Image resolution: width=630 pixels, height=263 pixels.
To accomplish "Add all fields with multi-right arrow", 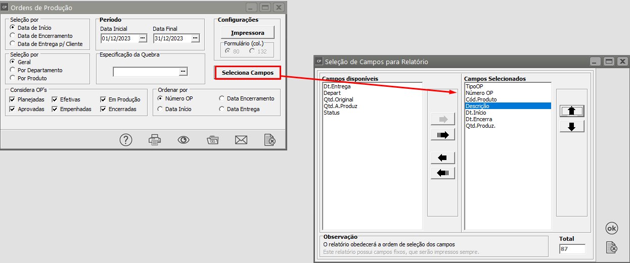I will tap(442, 135).
